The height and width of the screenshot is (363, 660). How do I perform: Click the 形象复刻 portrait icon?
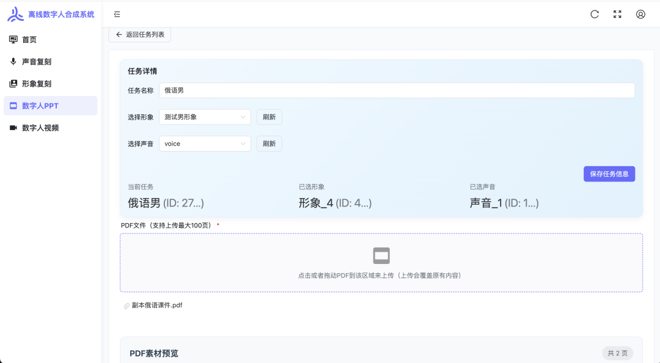point(13,83)
